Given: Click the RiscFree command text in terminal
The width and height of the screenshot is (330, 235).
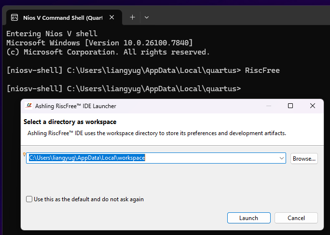Looking at the screenshot, I should (x=262, y=70).
